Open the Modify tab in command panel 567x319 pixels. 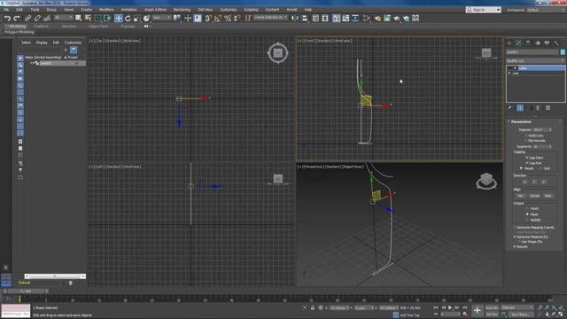click(518, 43)
